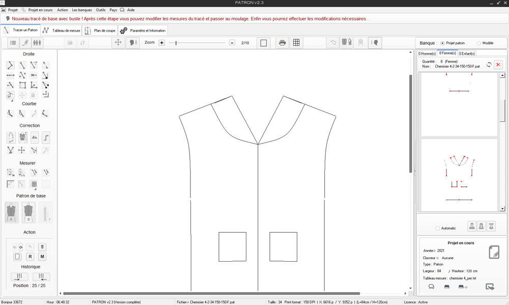Screen dimensions: 509x305
Task: Open the Outils menu
Action: tap(101, 10)
